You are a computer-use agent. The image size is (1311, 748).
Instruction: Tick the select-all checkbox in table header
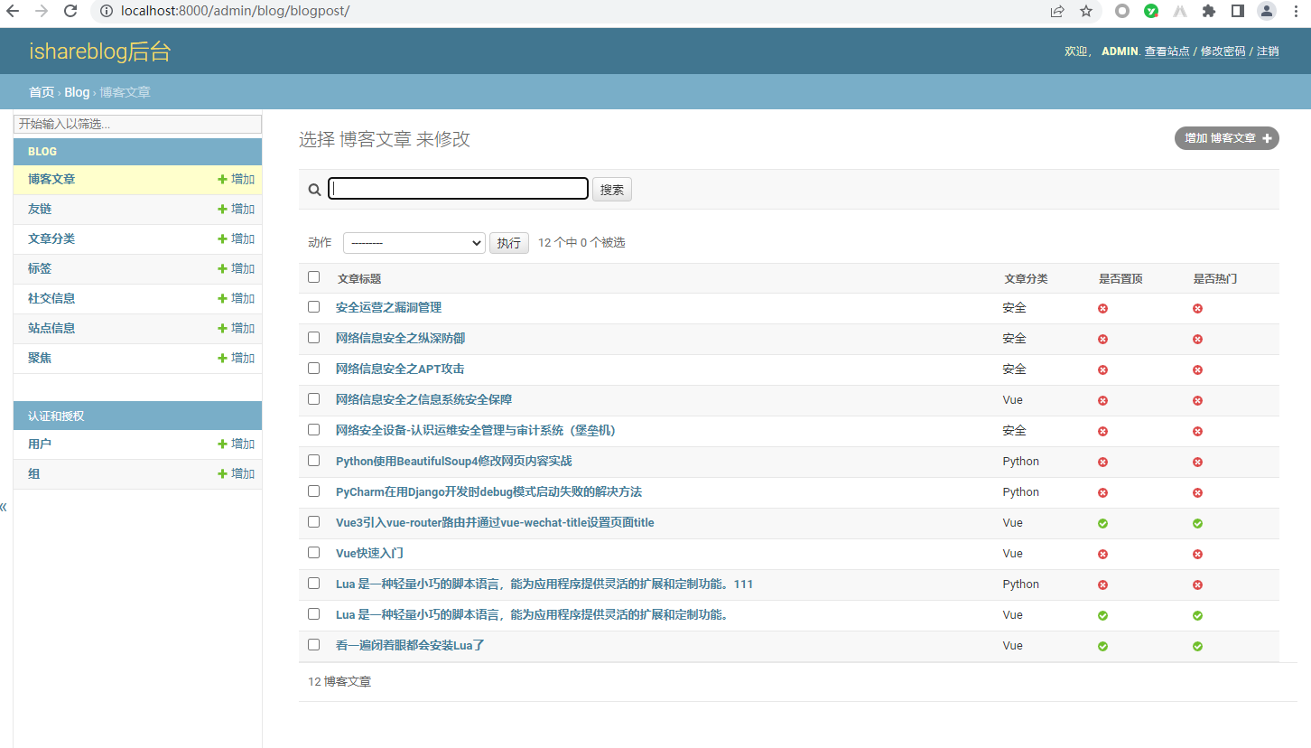[x=314, y=277]
